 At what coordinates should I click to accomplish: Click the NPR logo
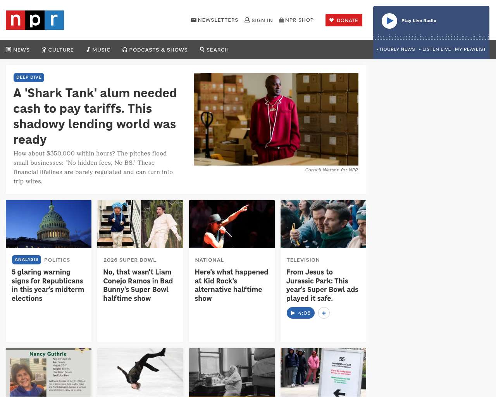[35, 20]
